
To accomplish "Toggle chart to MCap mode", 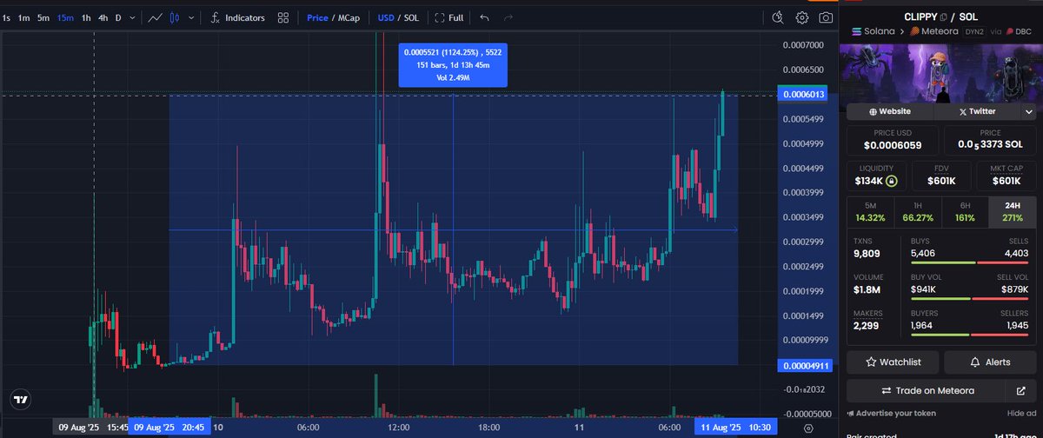I will 349,17.
